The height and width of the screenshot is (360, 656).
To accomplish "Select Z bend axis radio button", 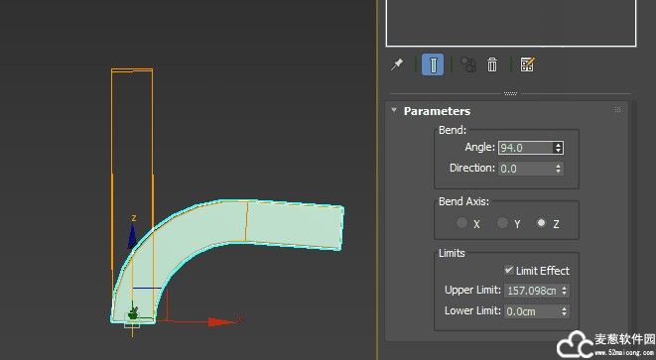I will (541, 223).
